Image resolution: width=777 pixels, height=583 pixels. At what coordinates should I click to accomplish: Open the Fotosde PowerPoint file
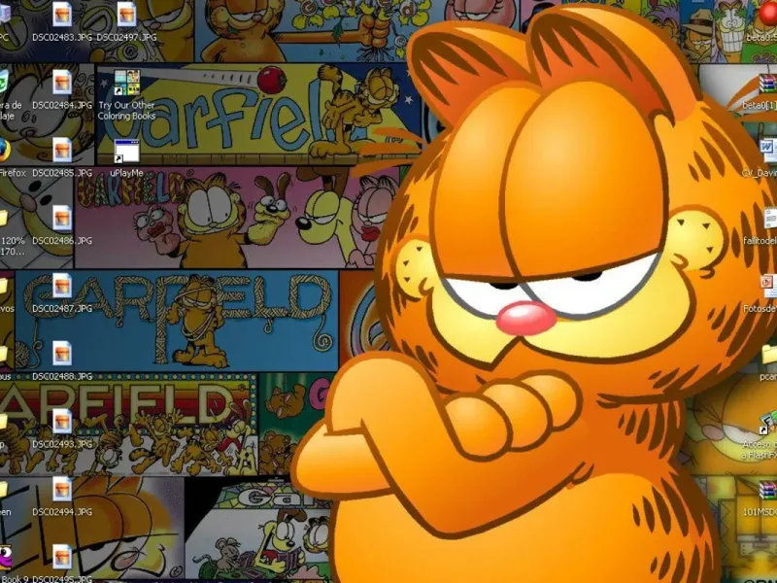coord(769,287)
